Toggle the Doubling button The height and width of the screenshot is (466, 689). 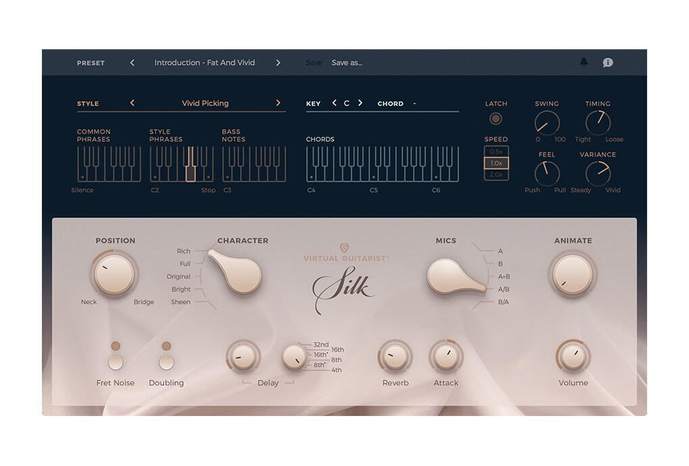tap(166, 363)
